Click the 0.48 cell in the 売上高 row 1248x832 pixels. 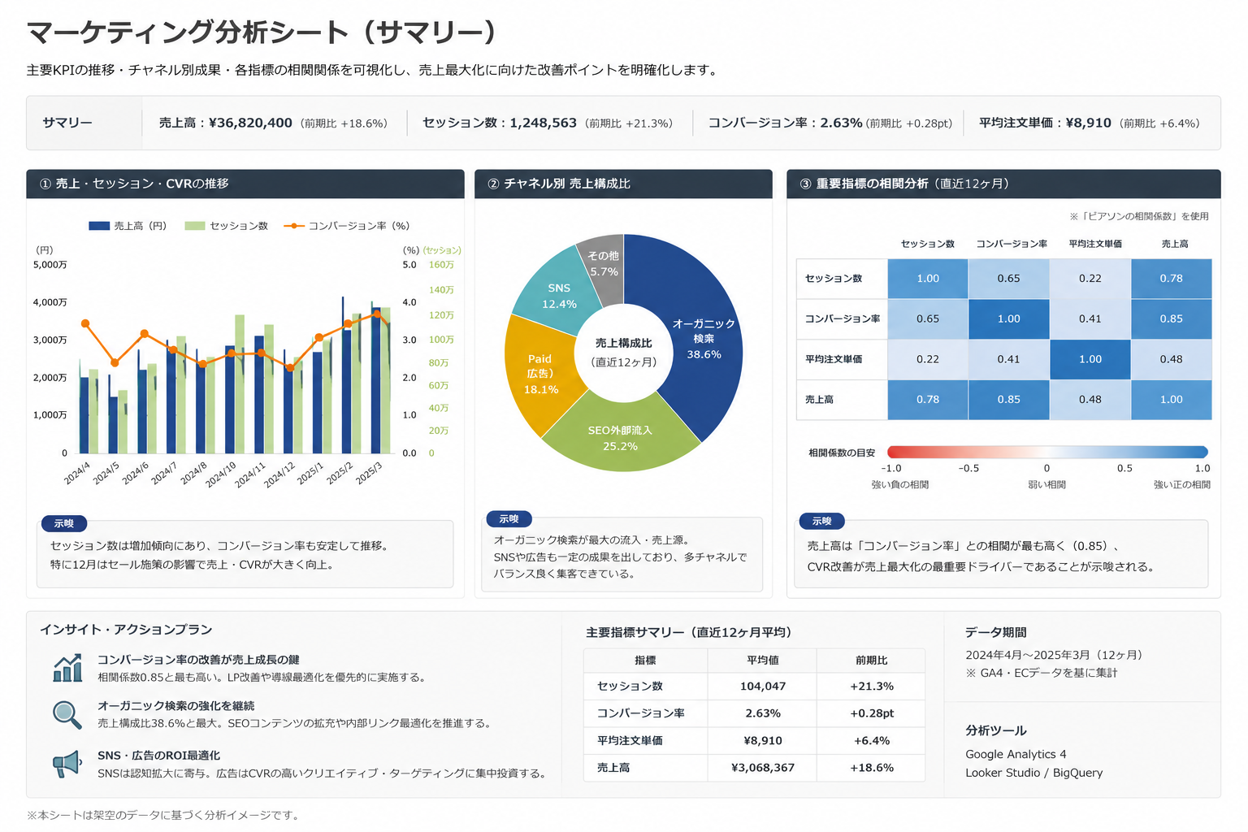coord(1090,400)
